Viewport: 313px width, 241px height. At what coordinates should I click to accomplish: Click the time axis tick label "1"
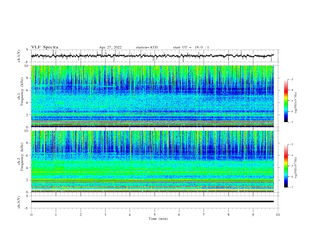tap(56, 215)
